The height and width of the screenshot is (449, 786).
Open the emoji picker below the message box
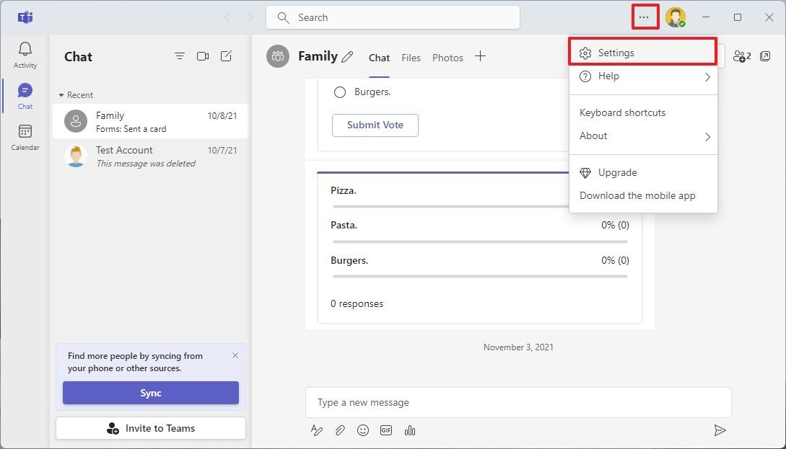click(363, 430)
